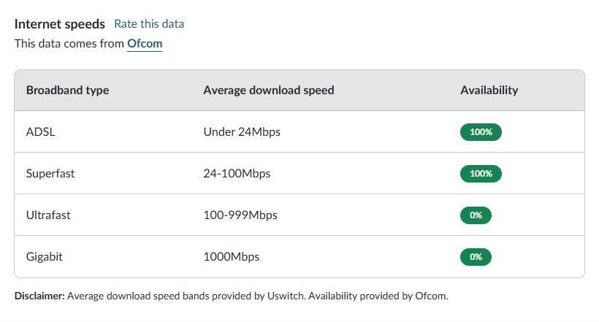
Task: Select the Internet speeds heading
Action: click(x=60, y=24)
